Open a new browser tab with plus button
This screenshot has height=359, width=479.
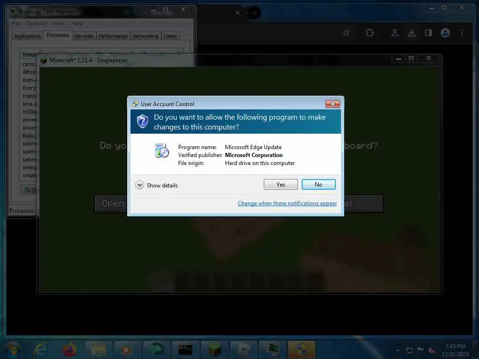(x=254, y=13)
